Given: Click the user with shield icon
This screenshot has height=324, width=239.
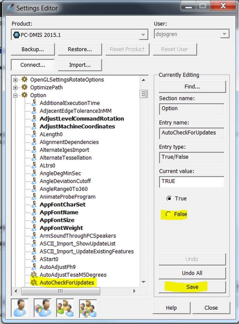Looking at the screenshot, I should tap(43, 308).
